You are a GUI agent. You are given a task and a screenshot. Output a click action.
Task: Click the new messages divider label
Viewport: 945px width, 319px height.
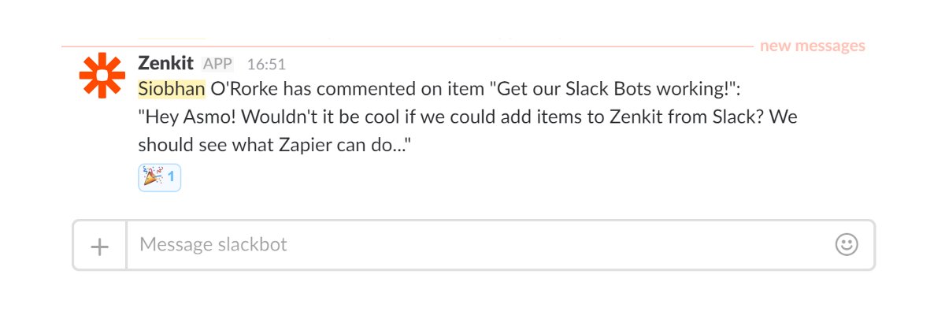point(812,46)
